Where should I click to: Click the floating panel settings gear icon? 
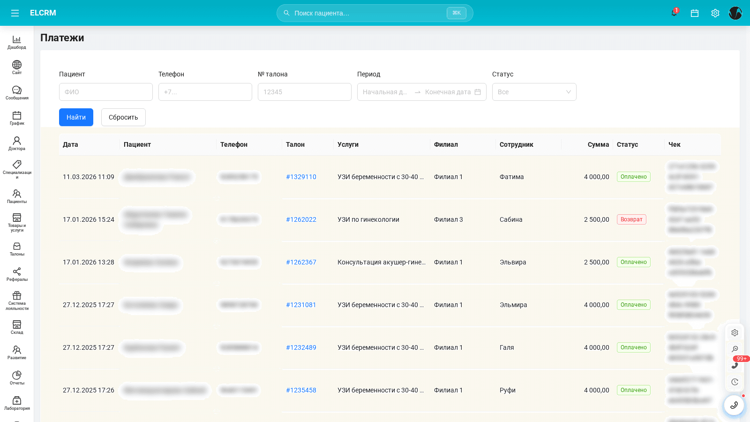[735, 332]
